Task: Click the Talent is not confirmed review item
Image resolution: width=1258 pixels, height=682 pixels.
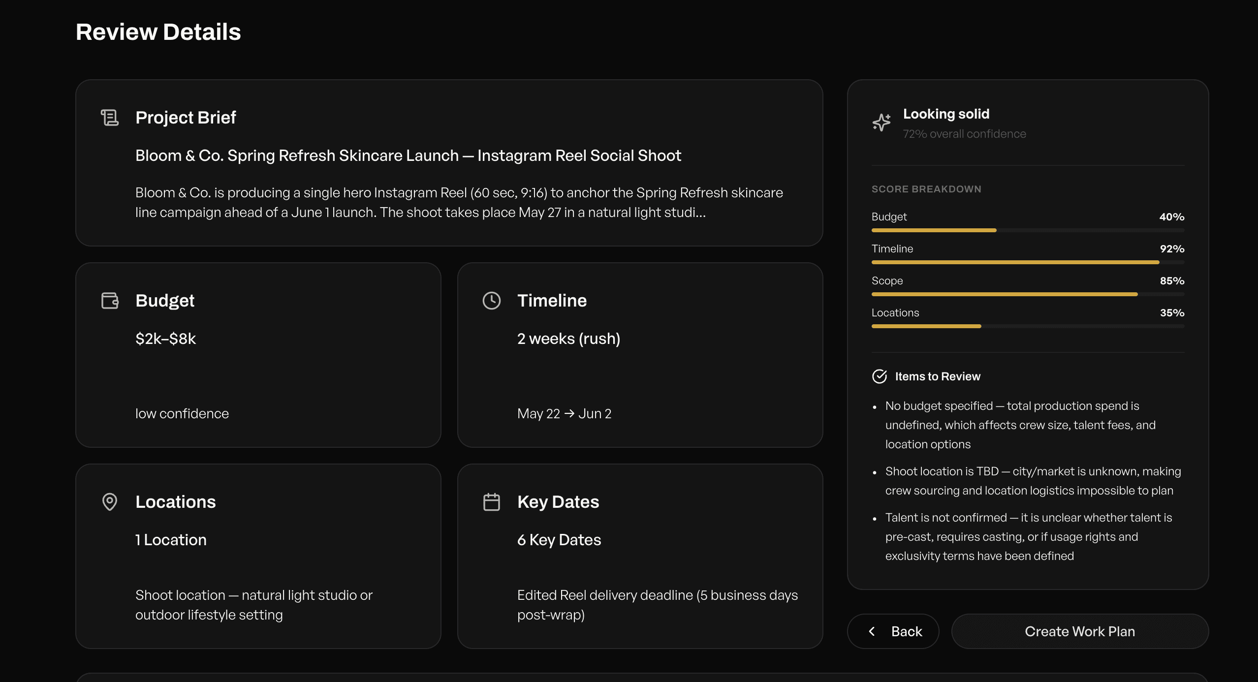Action: [x=1029, y=537]
